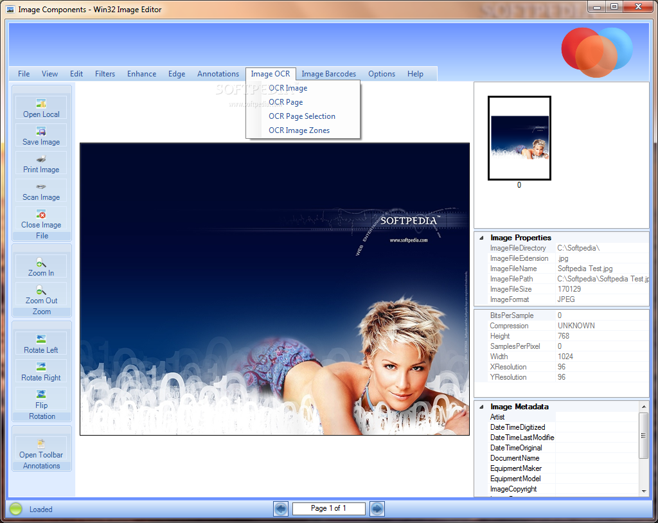Close the Image OCR menu

[271, 74]
